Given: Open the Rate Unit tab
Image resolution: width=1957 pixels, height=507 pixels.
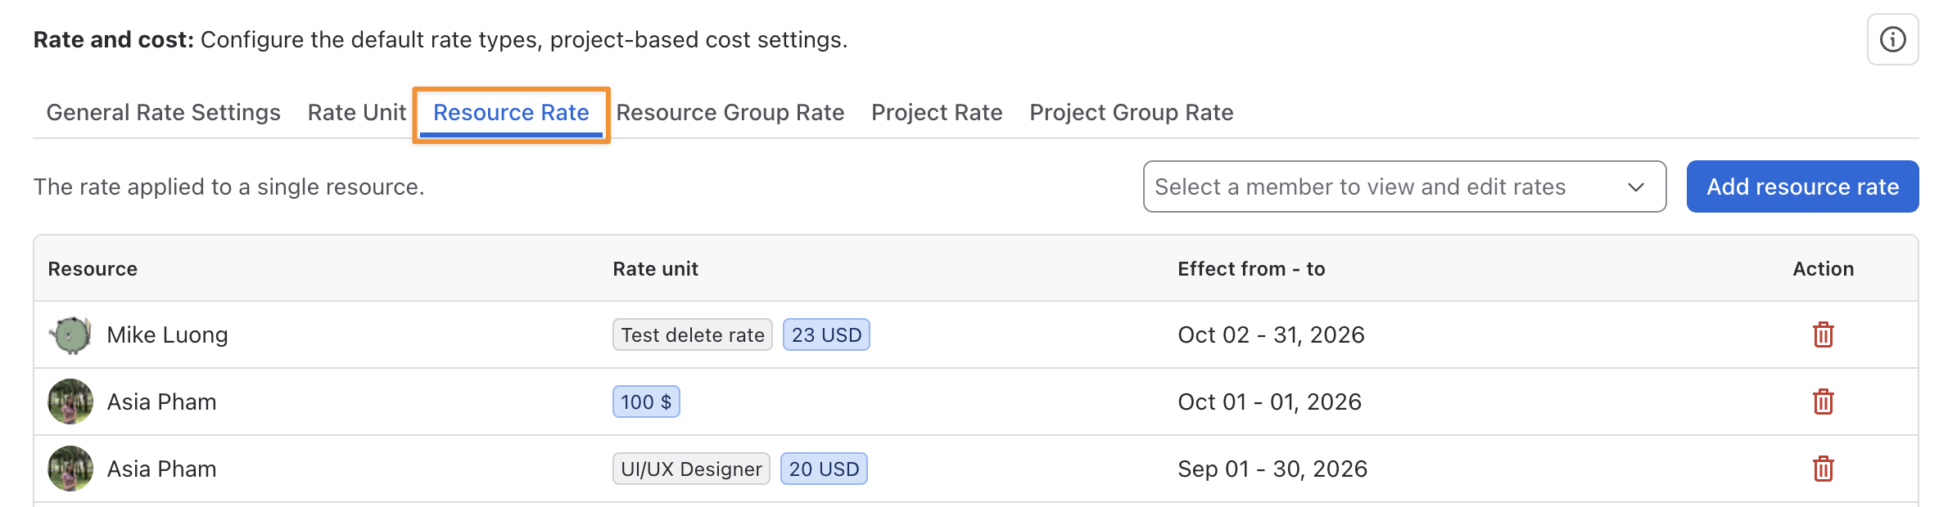Looking at the screenshot, I should coord(357,112).
